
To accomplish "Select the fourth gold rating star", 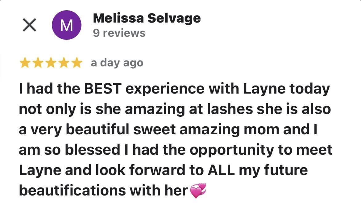I will [64, 63].
